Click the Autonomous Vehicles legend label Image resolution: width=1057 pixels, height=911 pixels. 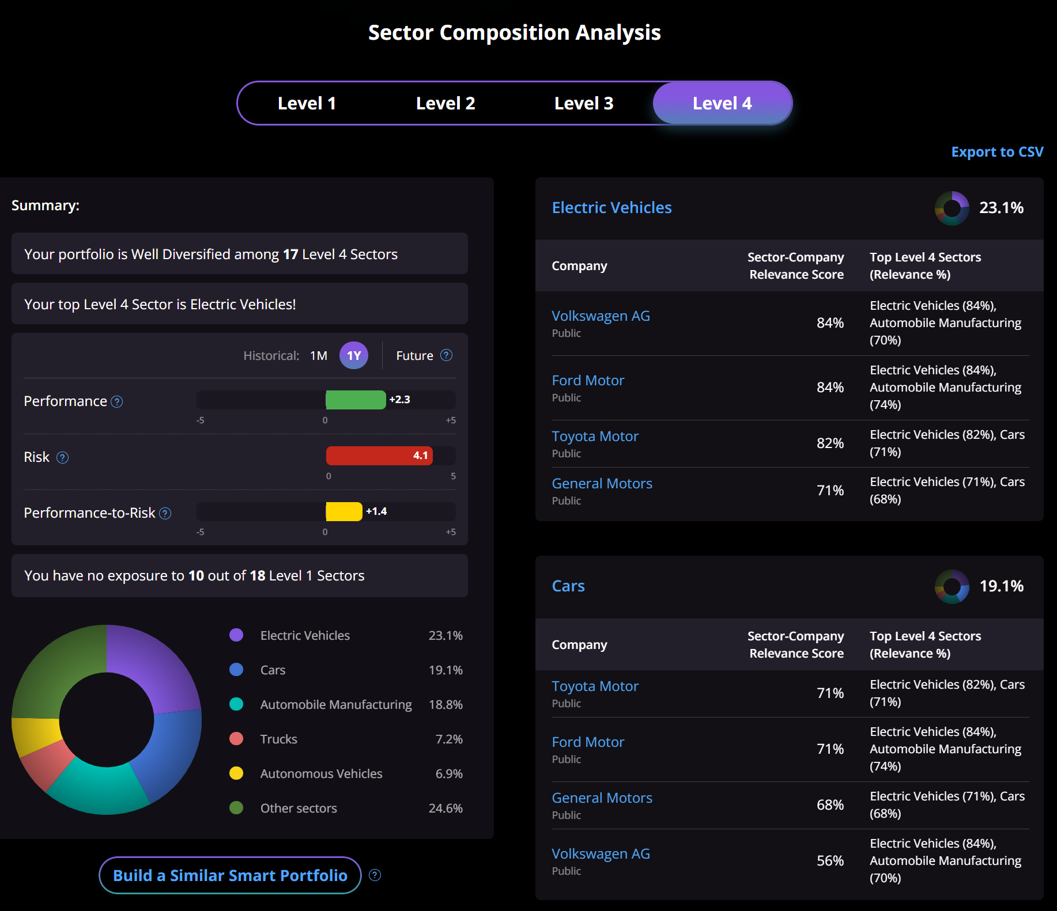[321, 773]
